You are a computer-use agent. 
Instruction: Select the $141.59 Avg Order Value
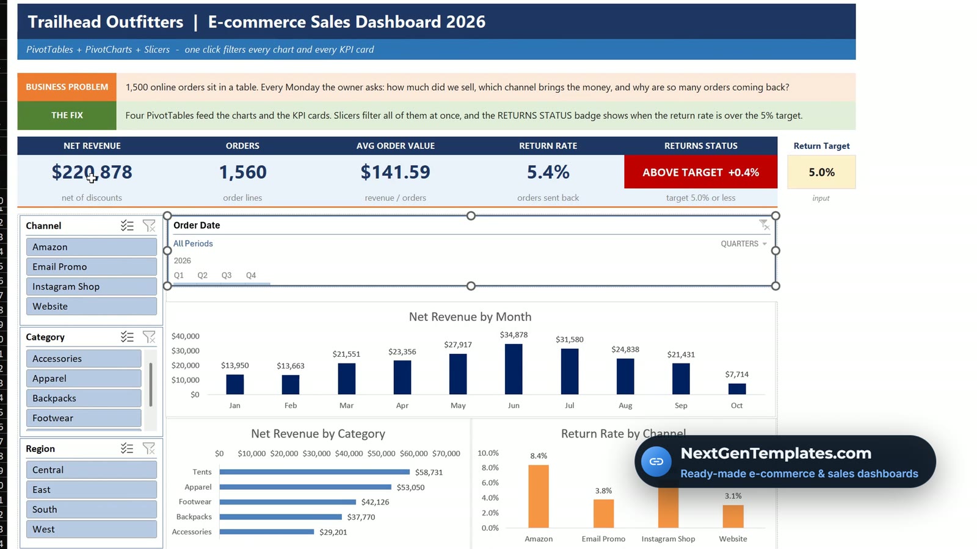click(x=395, y=172)
